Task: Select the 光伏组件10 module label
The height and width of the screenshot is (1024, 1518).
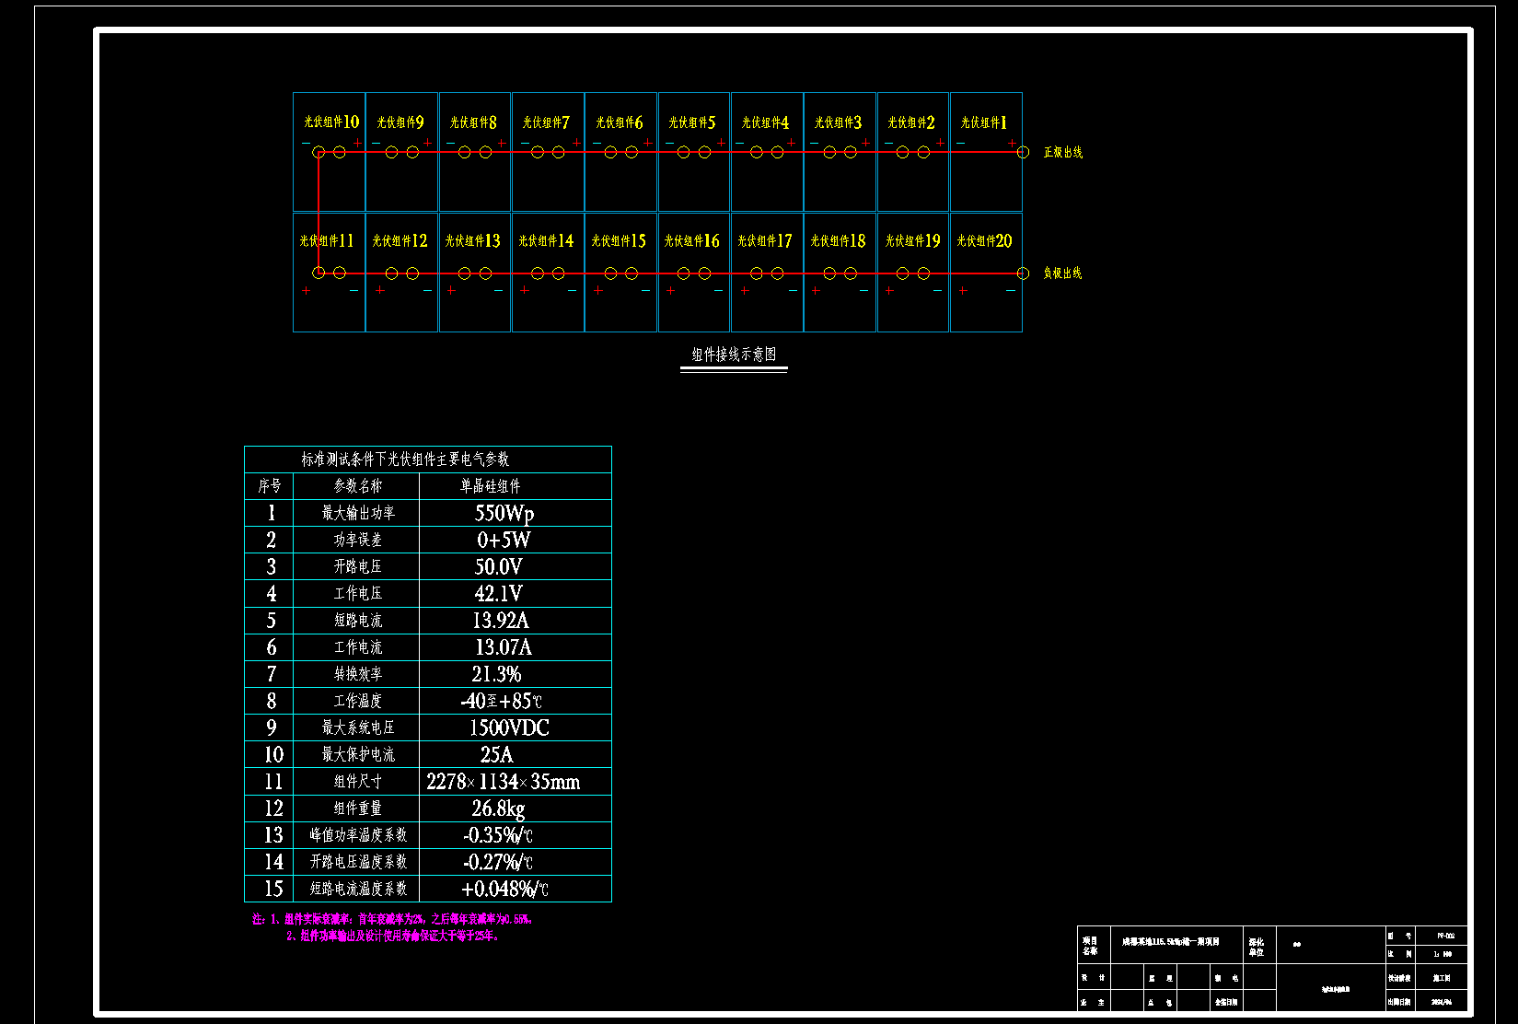Action: tap(331, 122)
